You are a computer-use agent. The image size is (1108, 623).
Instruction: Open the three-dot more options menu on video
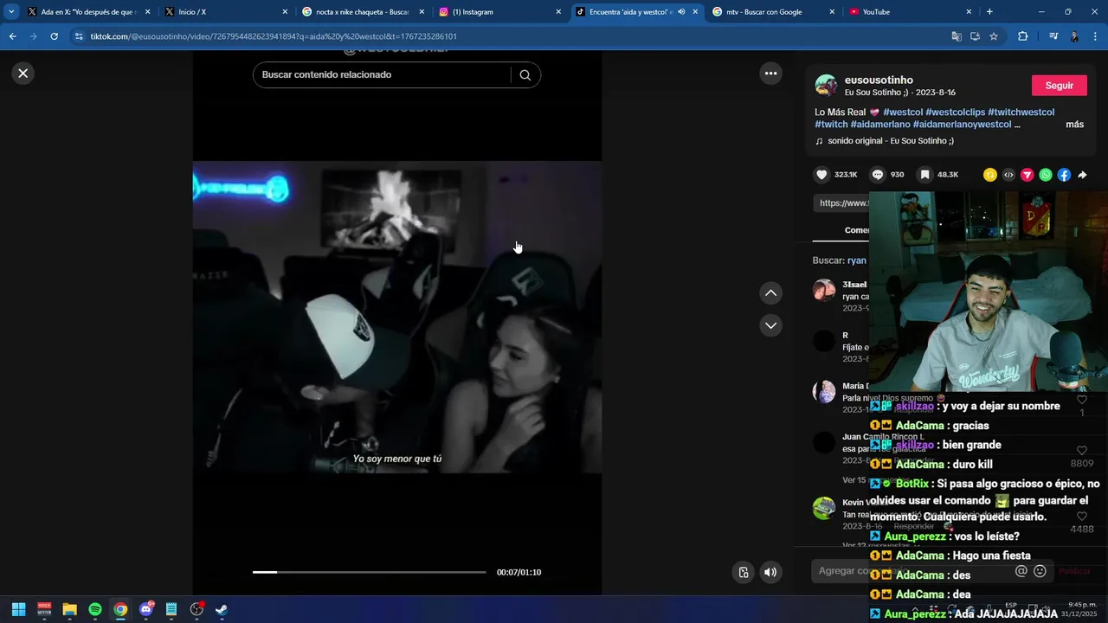(x=770, y=74)
